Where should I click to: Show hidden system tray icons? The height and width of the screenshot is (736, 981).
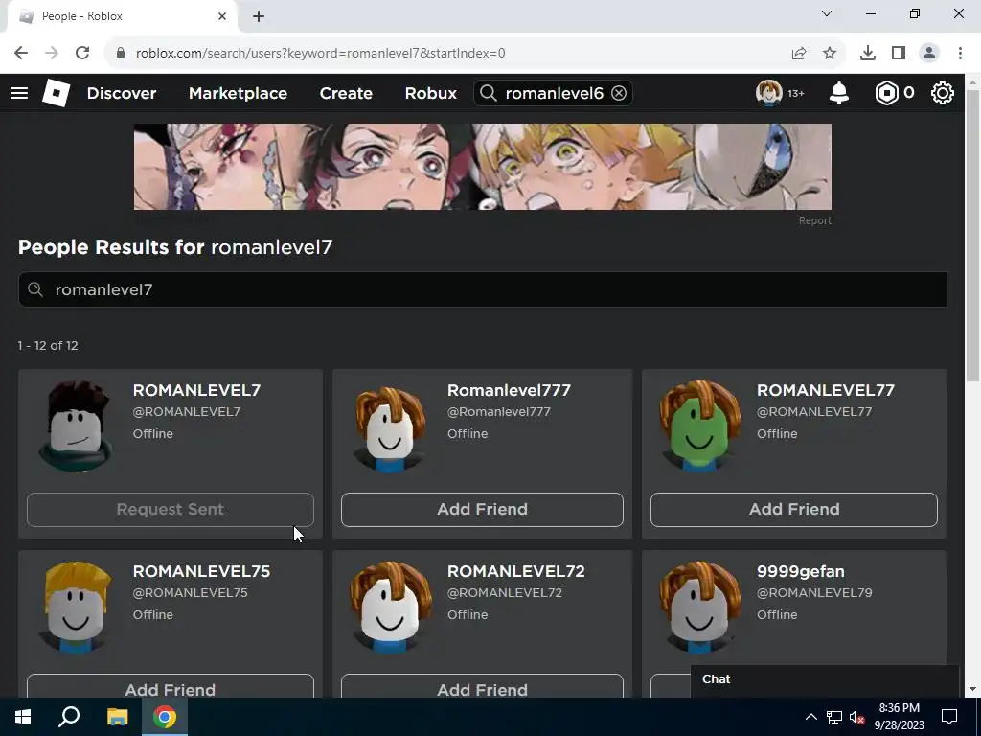(x=810, y=717)
